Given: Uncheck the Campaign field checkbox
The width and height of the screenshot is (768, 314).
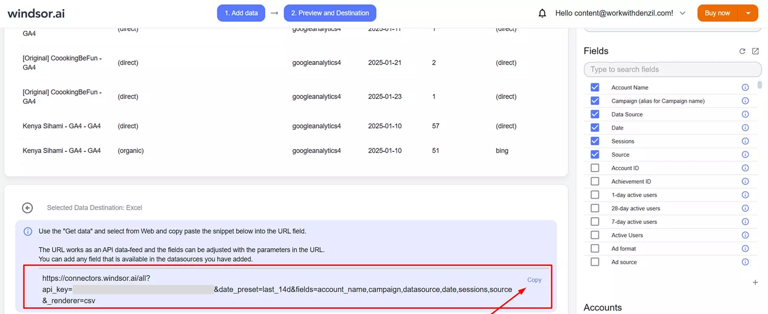Looking at the screenshot, I should (595, 101).
